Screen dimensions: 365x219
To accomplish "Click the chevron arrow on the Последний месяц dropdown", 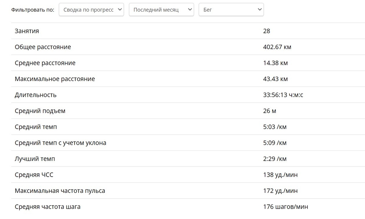I will pyautogui.click(x=190, y=9).
